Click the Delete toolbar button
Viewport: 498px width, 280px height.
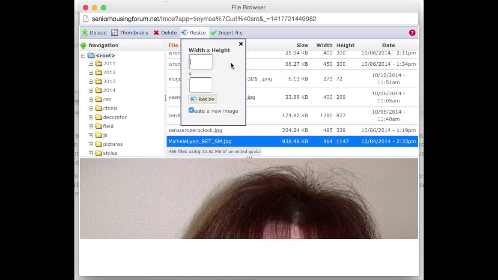(165, 33)
